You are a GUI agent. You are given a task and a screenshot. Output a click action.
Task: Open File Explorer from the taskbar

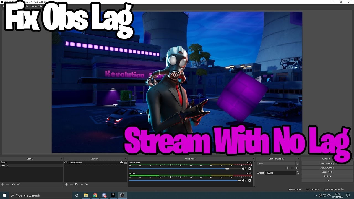pos(86,195)
